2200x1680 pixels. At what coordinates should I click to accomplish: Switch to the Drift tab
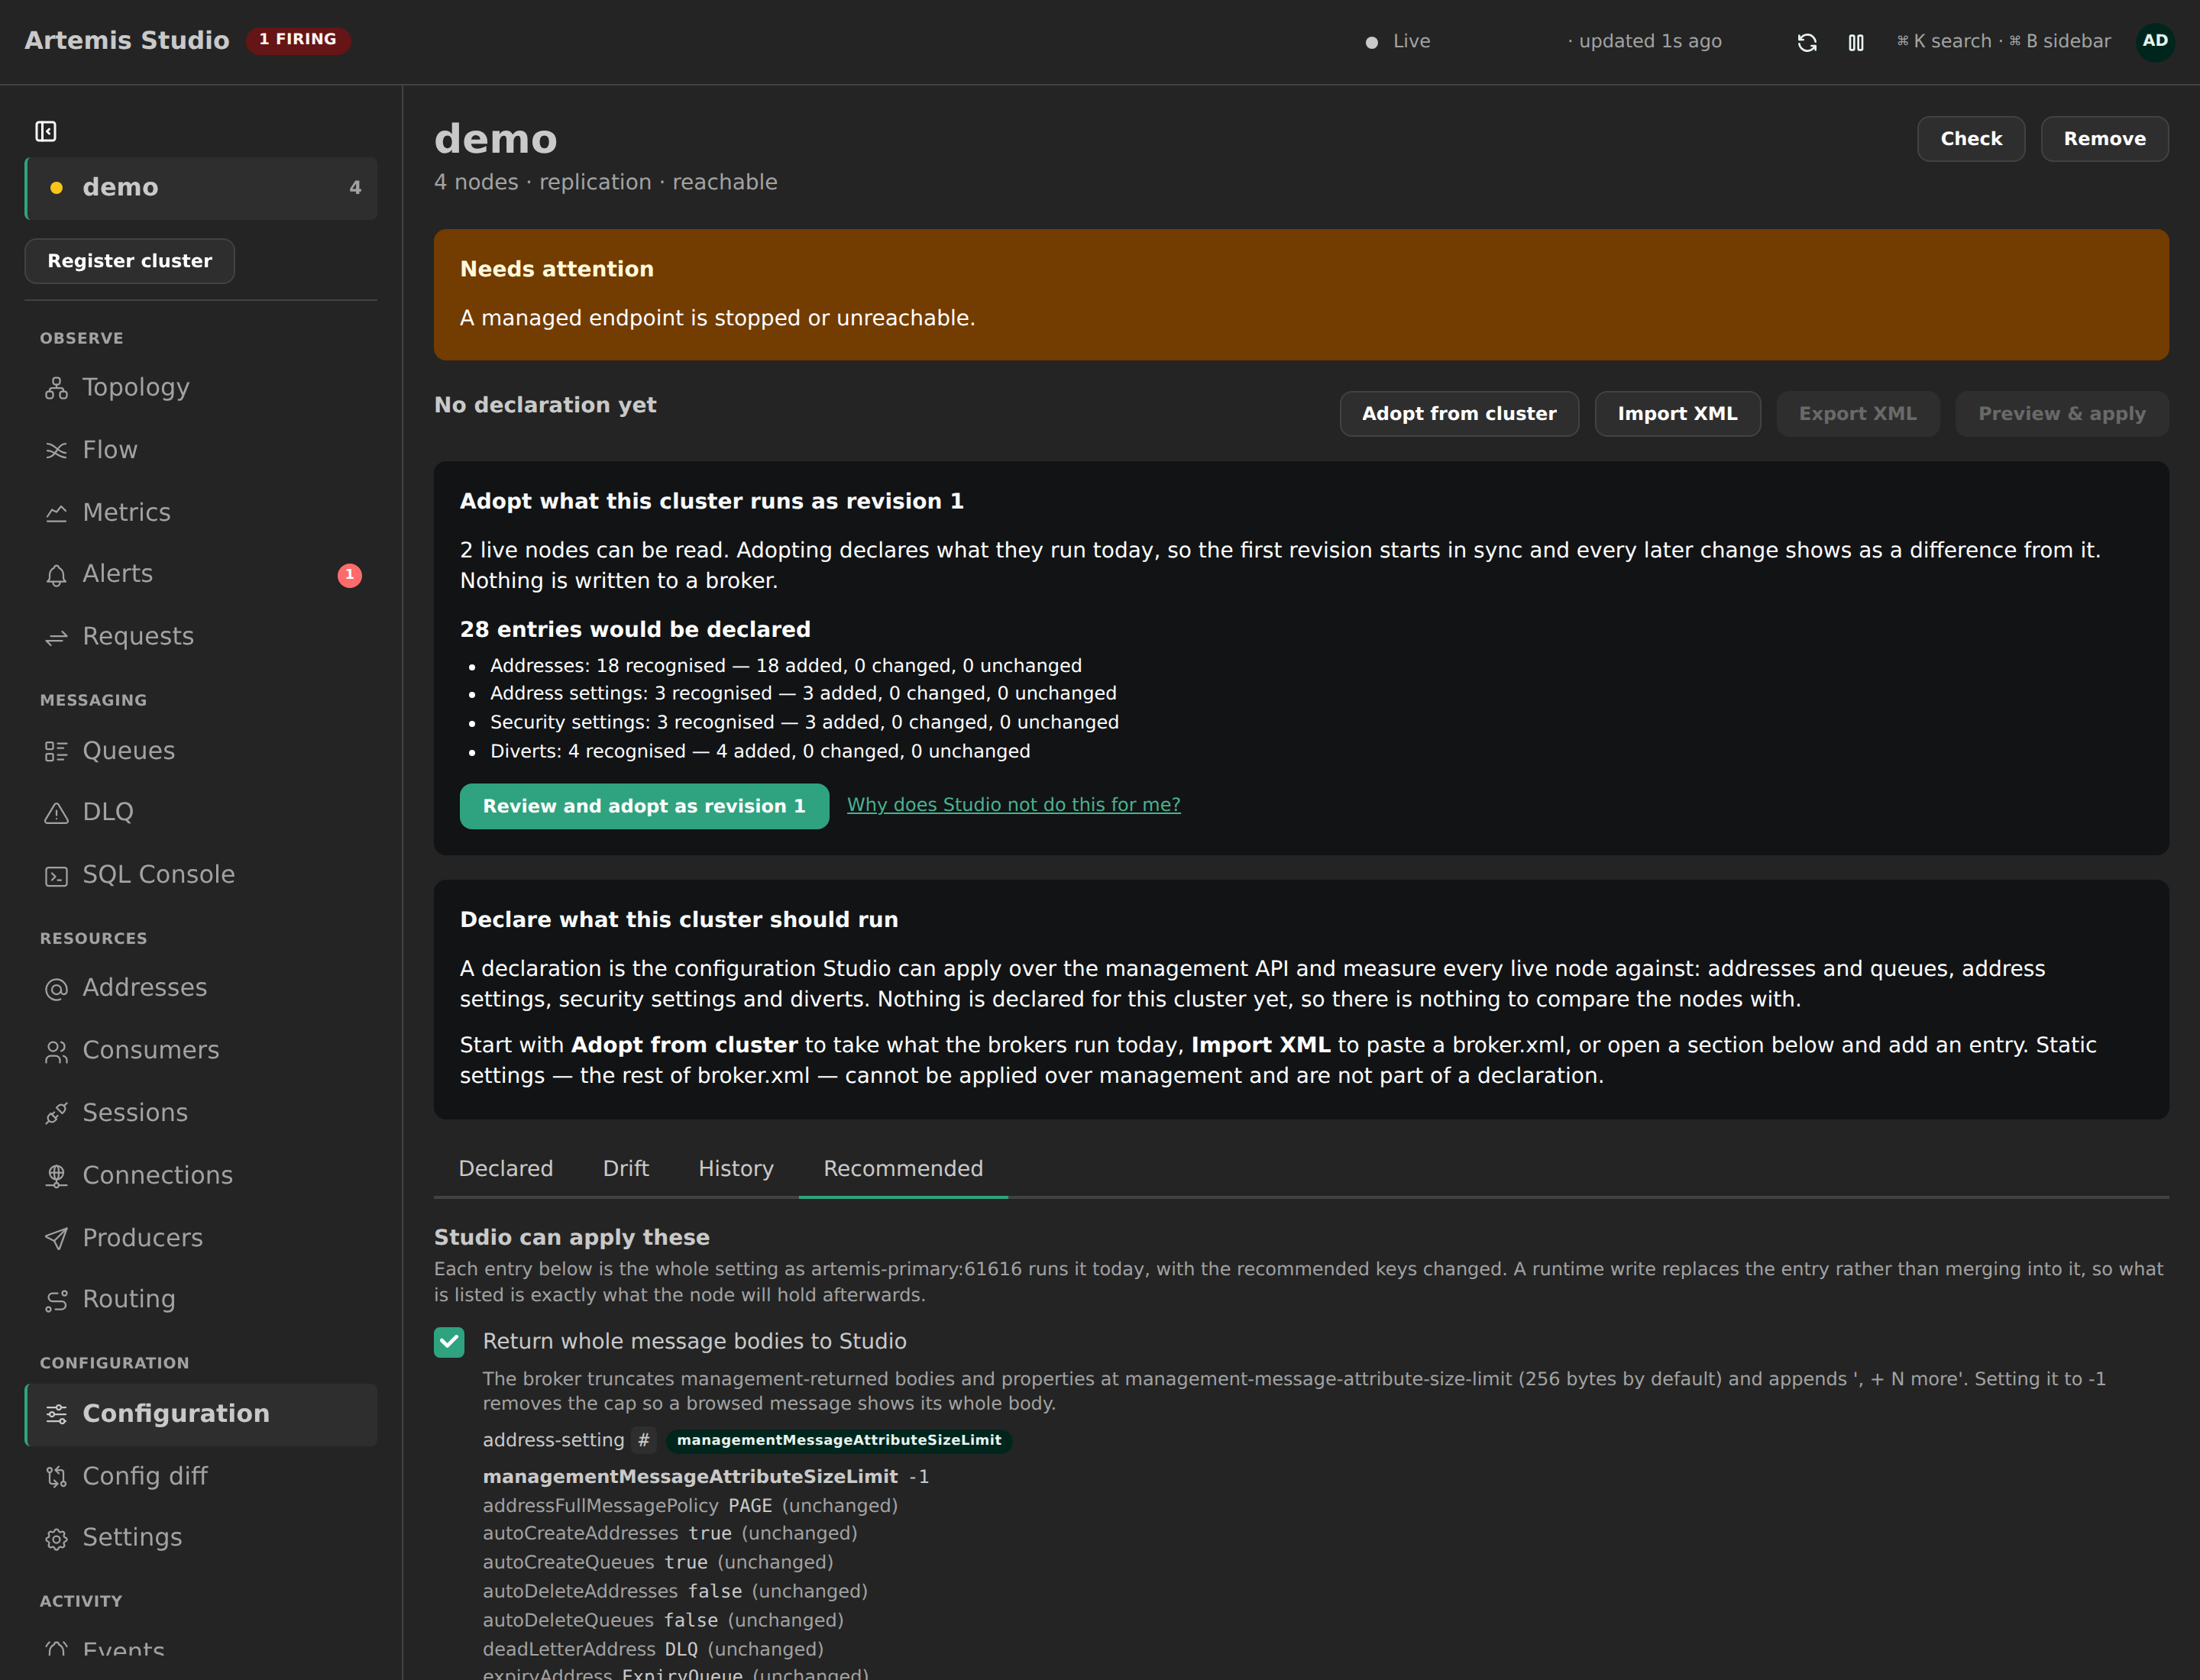pyautogui.click(x=626, y=1168)
